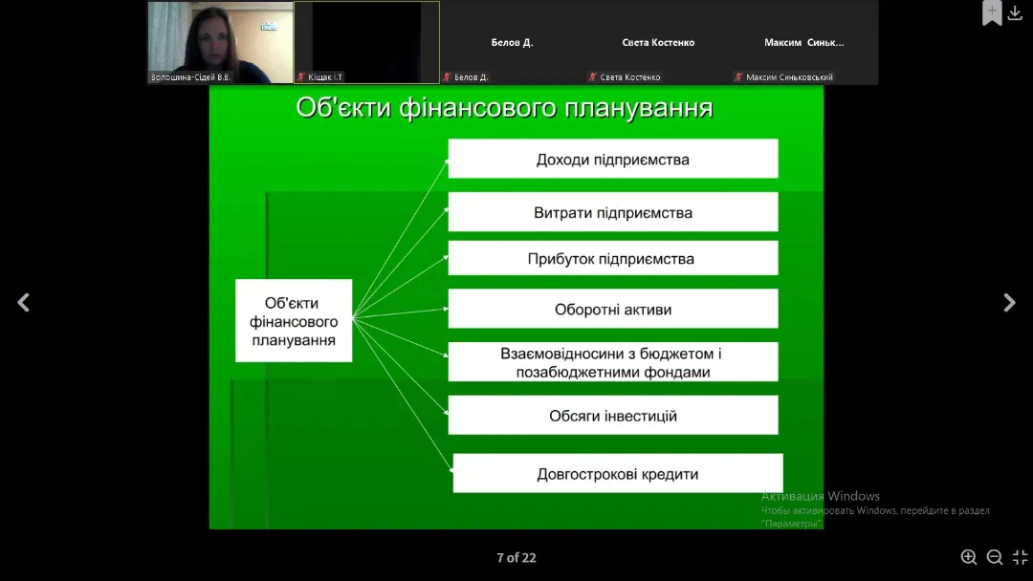Go to the previous image with left arrow

24,303
